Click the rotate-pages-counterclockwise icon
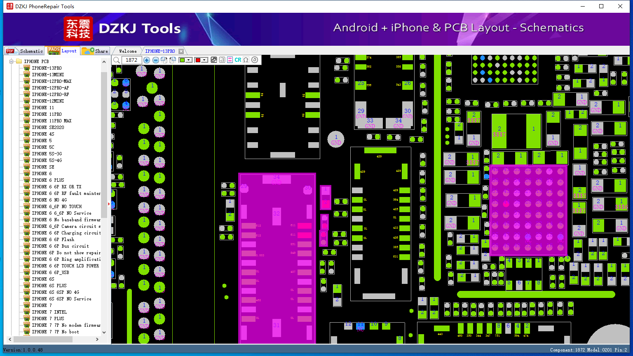 click(x=173, y=60)
